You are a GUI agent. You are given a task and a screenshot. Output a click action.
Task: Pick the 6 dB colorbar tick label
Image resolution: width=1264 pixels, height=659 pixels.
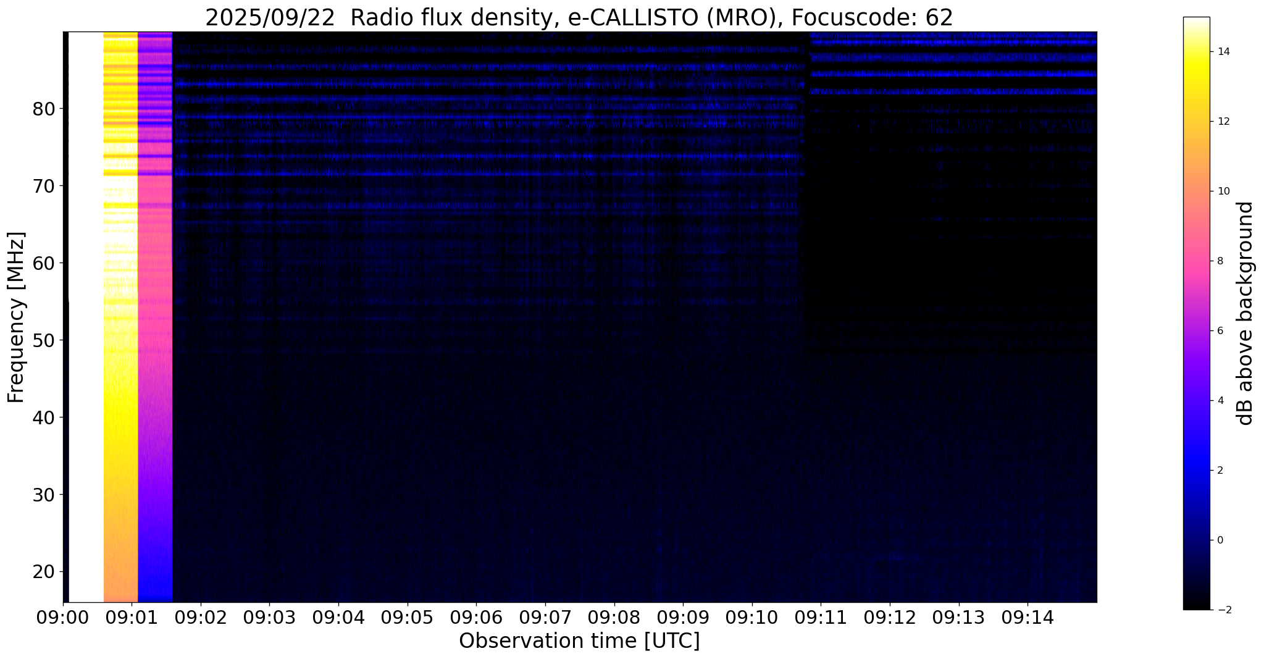coord(1220,331)
